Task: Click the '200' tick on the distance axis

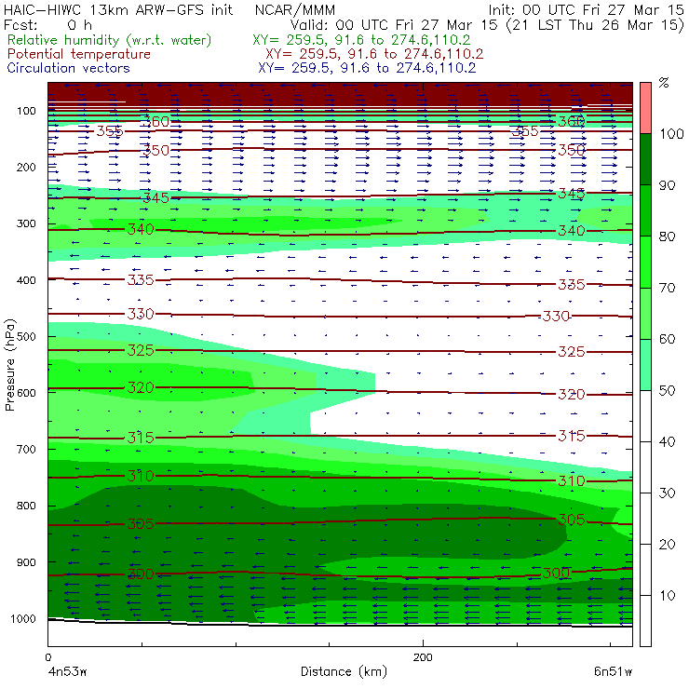Action: pyautogui.click(x=423, y=657)
